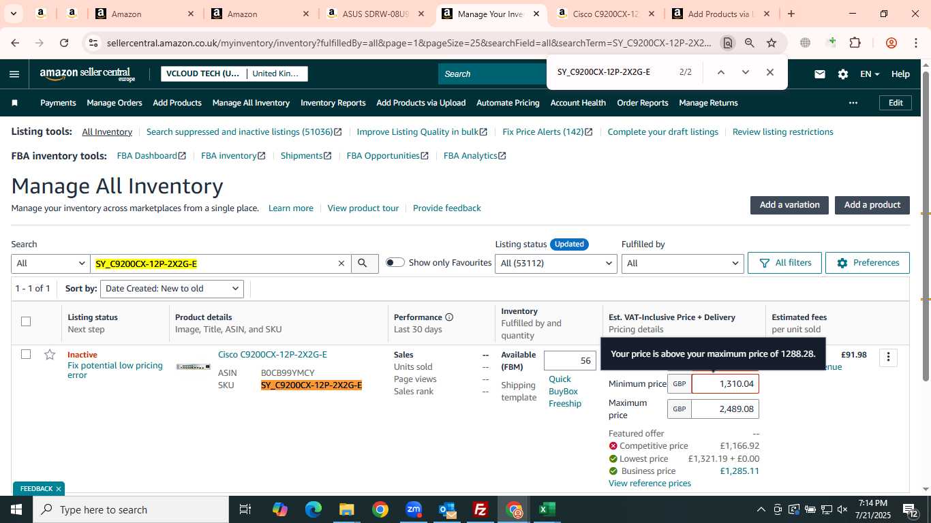The height and width of the screenshot is (523, 931).
Task: Click the Maximum price input field
Action: (725, 409)
